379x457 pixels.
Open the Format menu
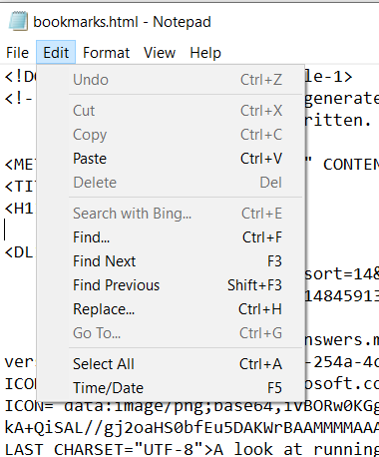point(106,53)
